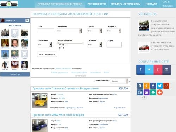
Task: Open the Модель dropdown
Action: tap(114, 31)
